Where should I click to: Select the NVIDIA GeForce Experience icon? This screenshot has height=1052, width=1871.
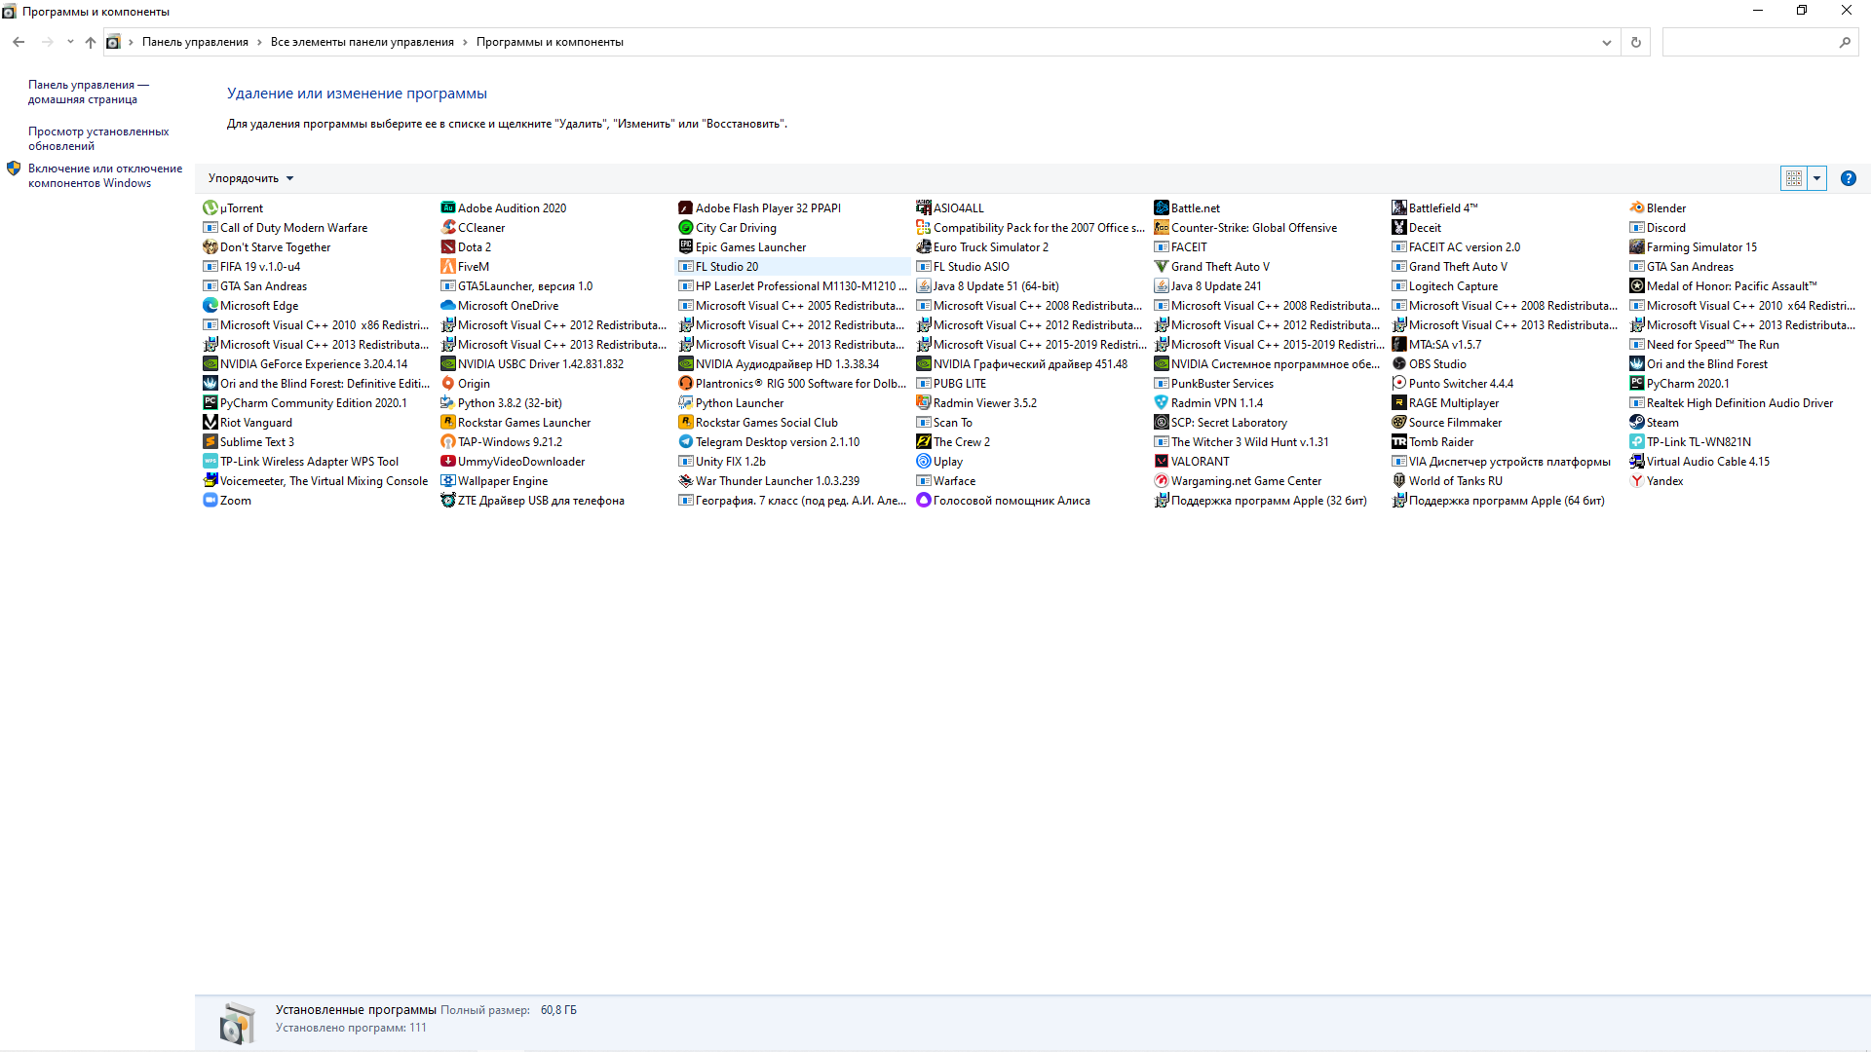click(x=210, y=364)
